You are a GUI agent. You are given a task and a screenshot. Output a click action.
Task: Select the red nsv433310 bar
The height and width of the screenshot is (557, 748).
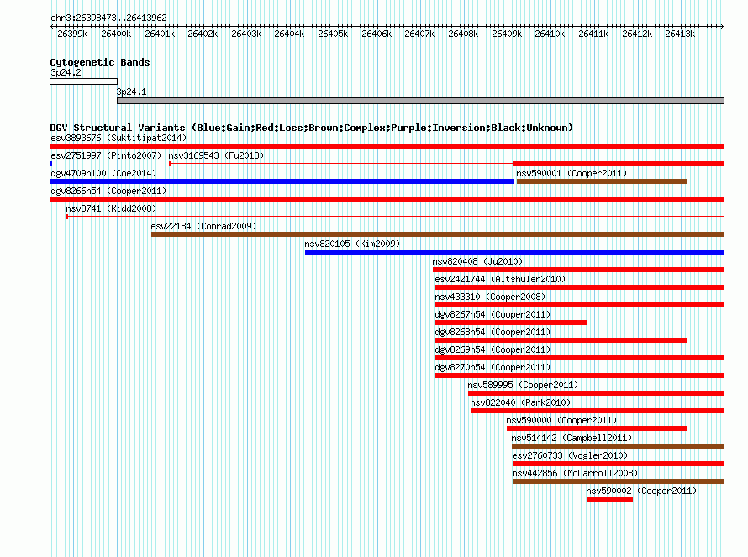click(x=580, y=305)
